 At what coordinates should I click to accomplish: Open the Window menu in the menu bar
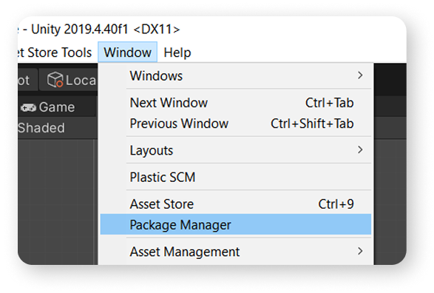coord(128,52)
